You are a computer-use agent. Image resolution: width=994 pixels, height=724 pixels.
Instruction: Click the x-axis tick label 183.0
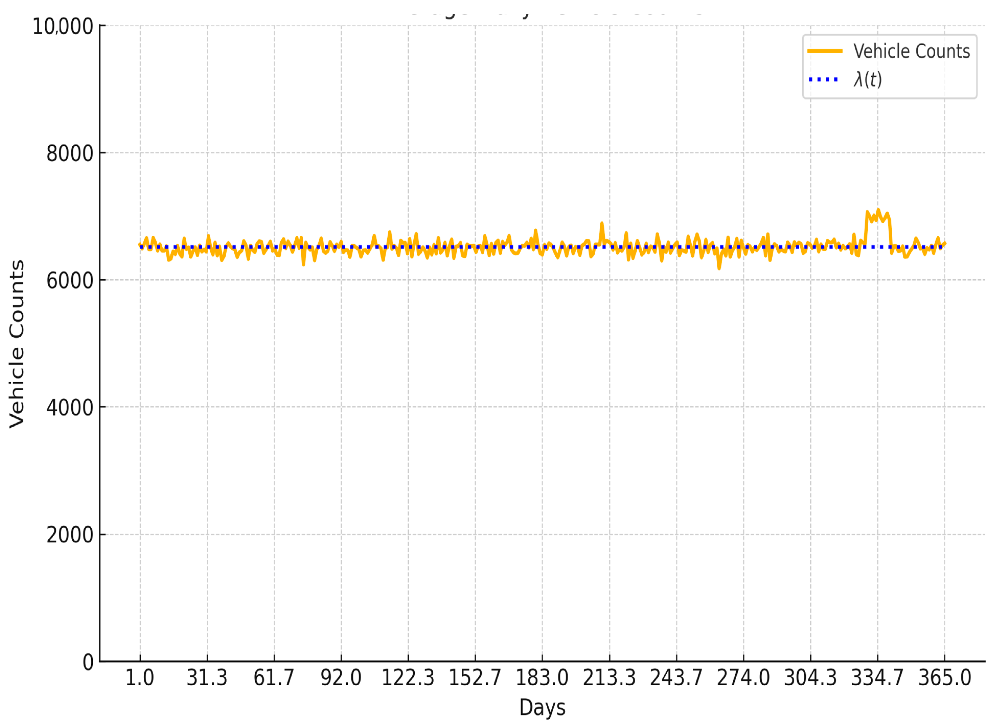pos(542,678)
